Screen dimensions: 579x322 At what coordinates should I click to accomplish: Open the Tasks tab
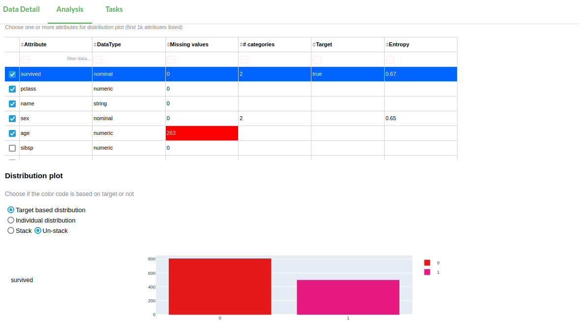tap(114, 9)
